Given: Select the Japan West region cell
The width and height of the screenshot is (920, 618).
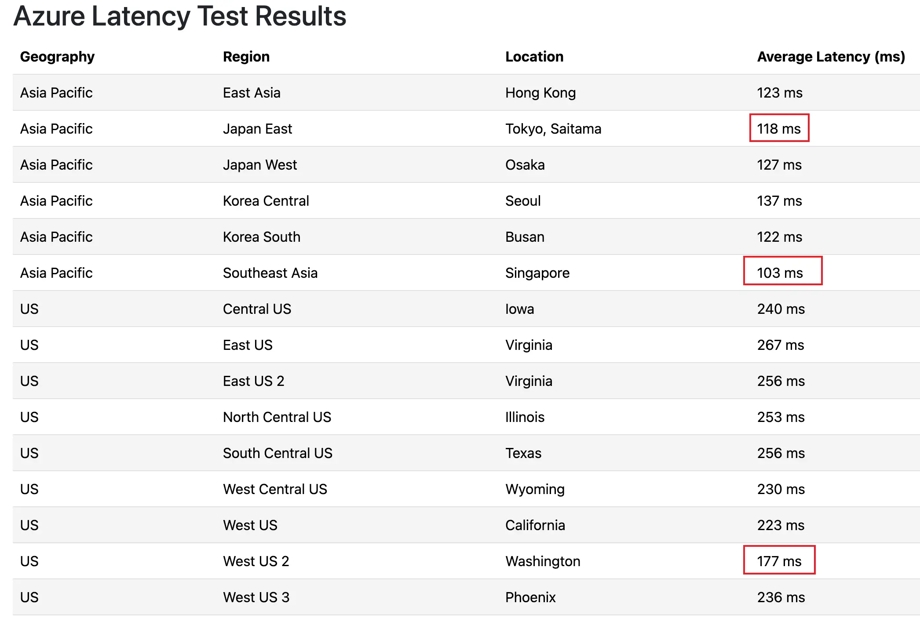Looking at the screenshot, I should [259, 165].
